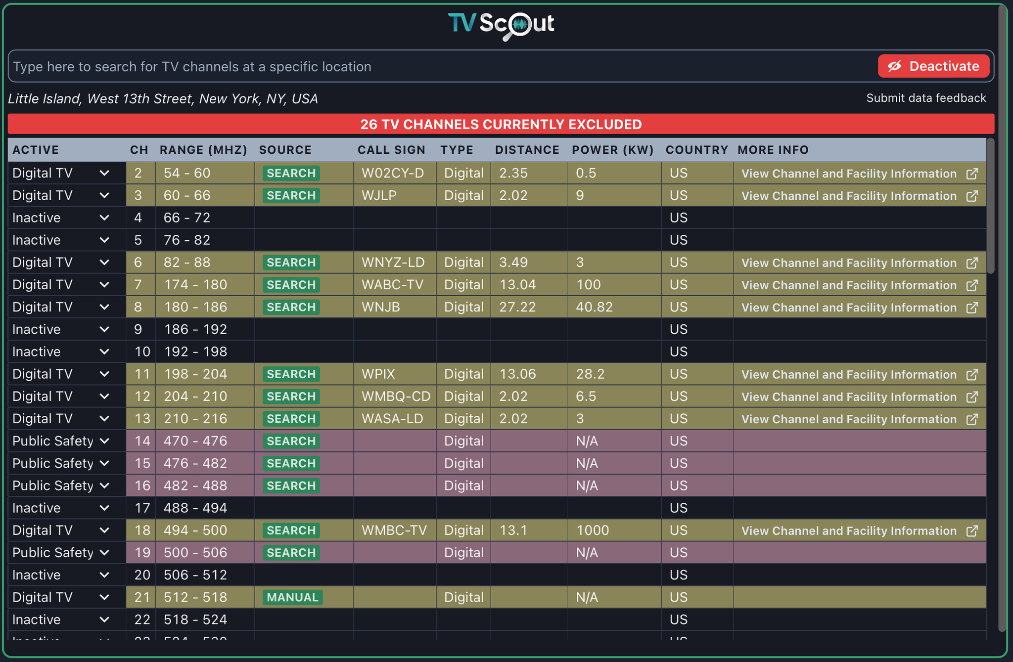Click the Little Island location text
Image resolution: width=1013 pixels, height=662 pixels.
[163, 99]
